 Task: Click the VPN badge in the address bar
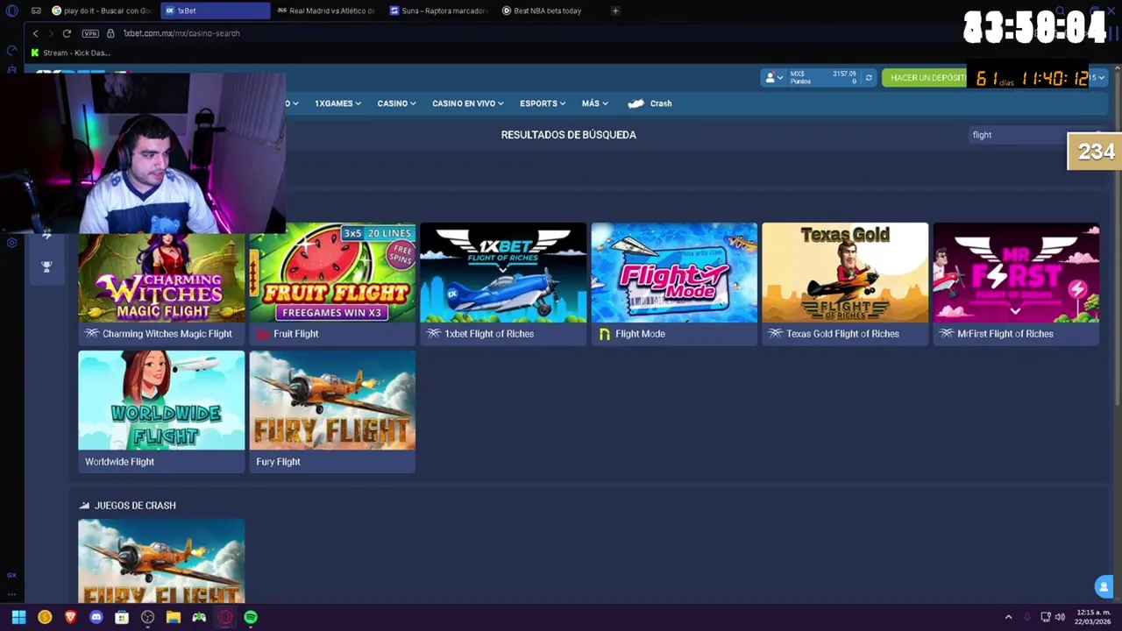click(x=90, y=33)
